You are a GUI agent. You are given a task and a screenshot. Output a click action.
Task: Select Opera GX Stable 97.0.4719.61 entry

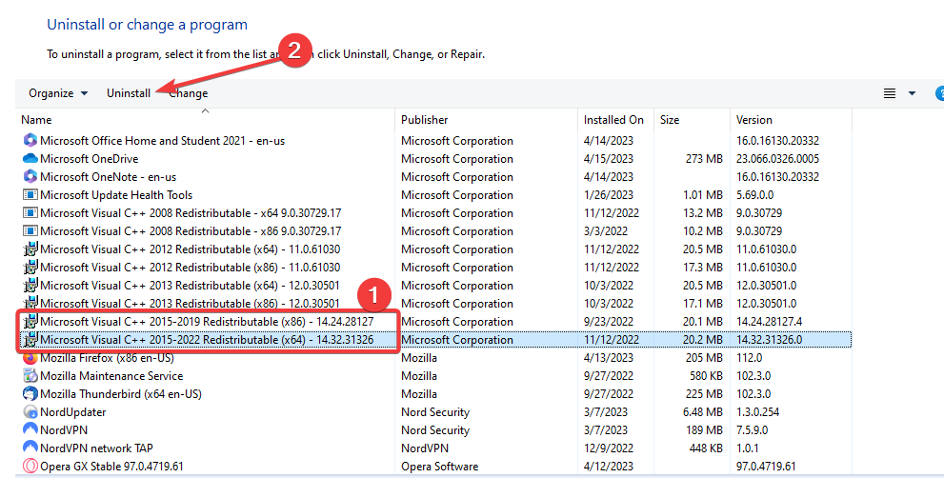click(x=112, y=466)
